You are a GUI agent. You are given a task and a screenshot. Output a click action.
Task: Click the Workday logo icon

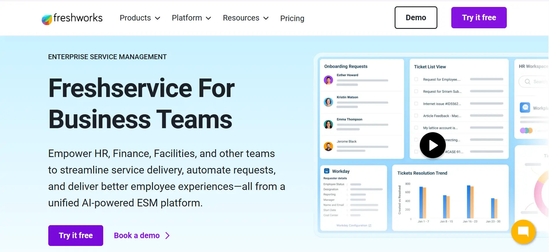pos(327,171)
